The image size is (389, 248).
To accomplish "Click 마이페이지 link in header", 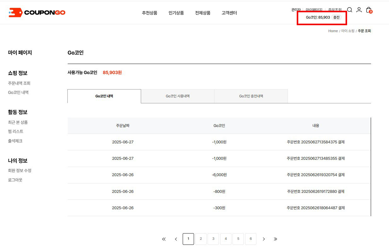I will 314,10.
